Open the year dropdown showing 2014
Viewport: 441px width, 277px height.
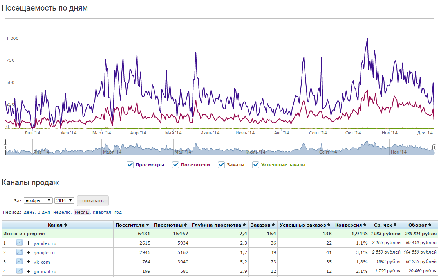(x=64, y=200)
